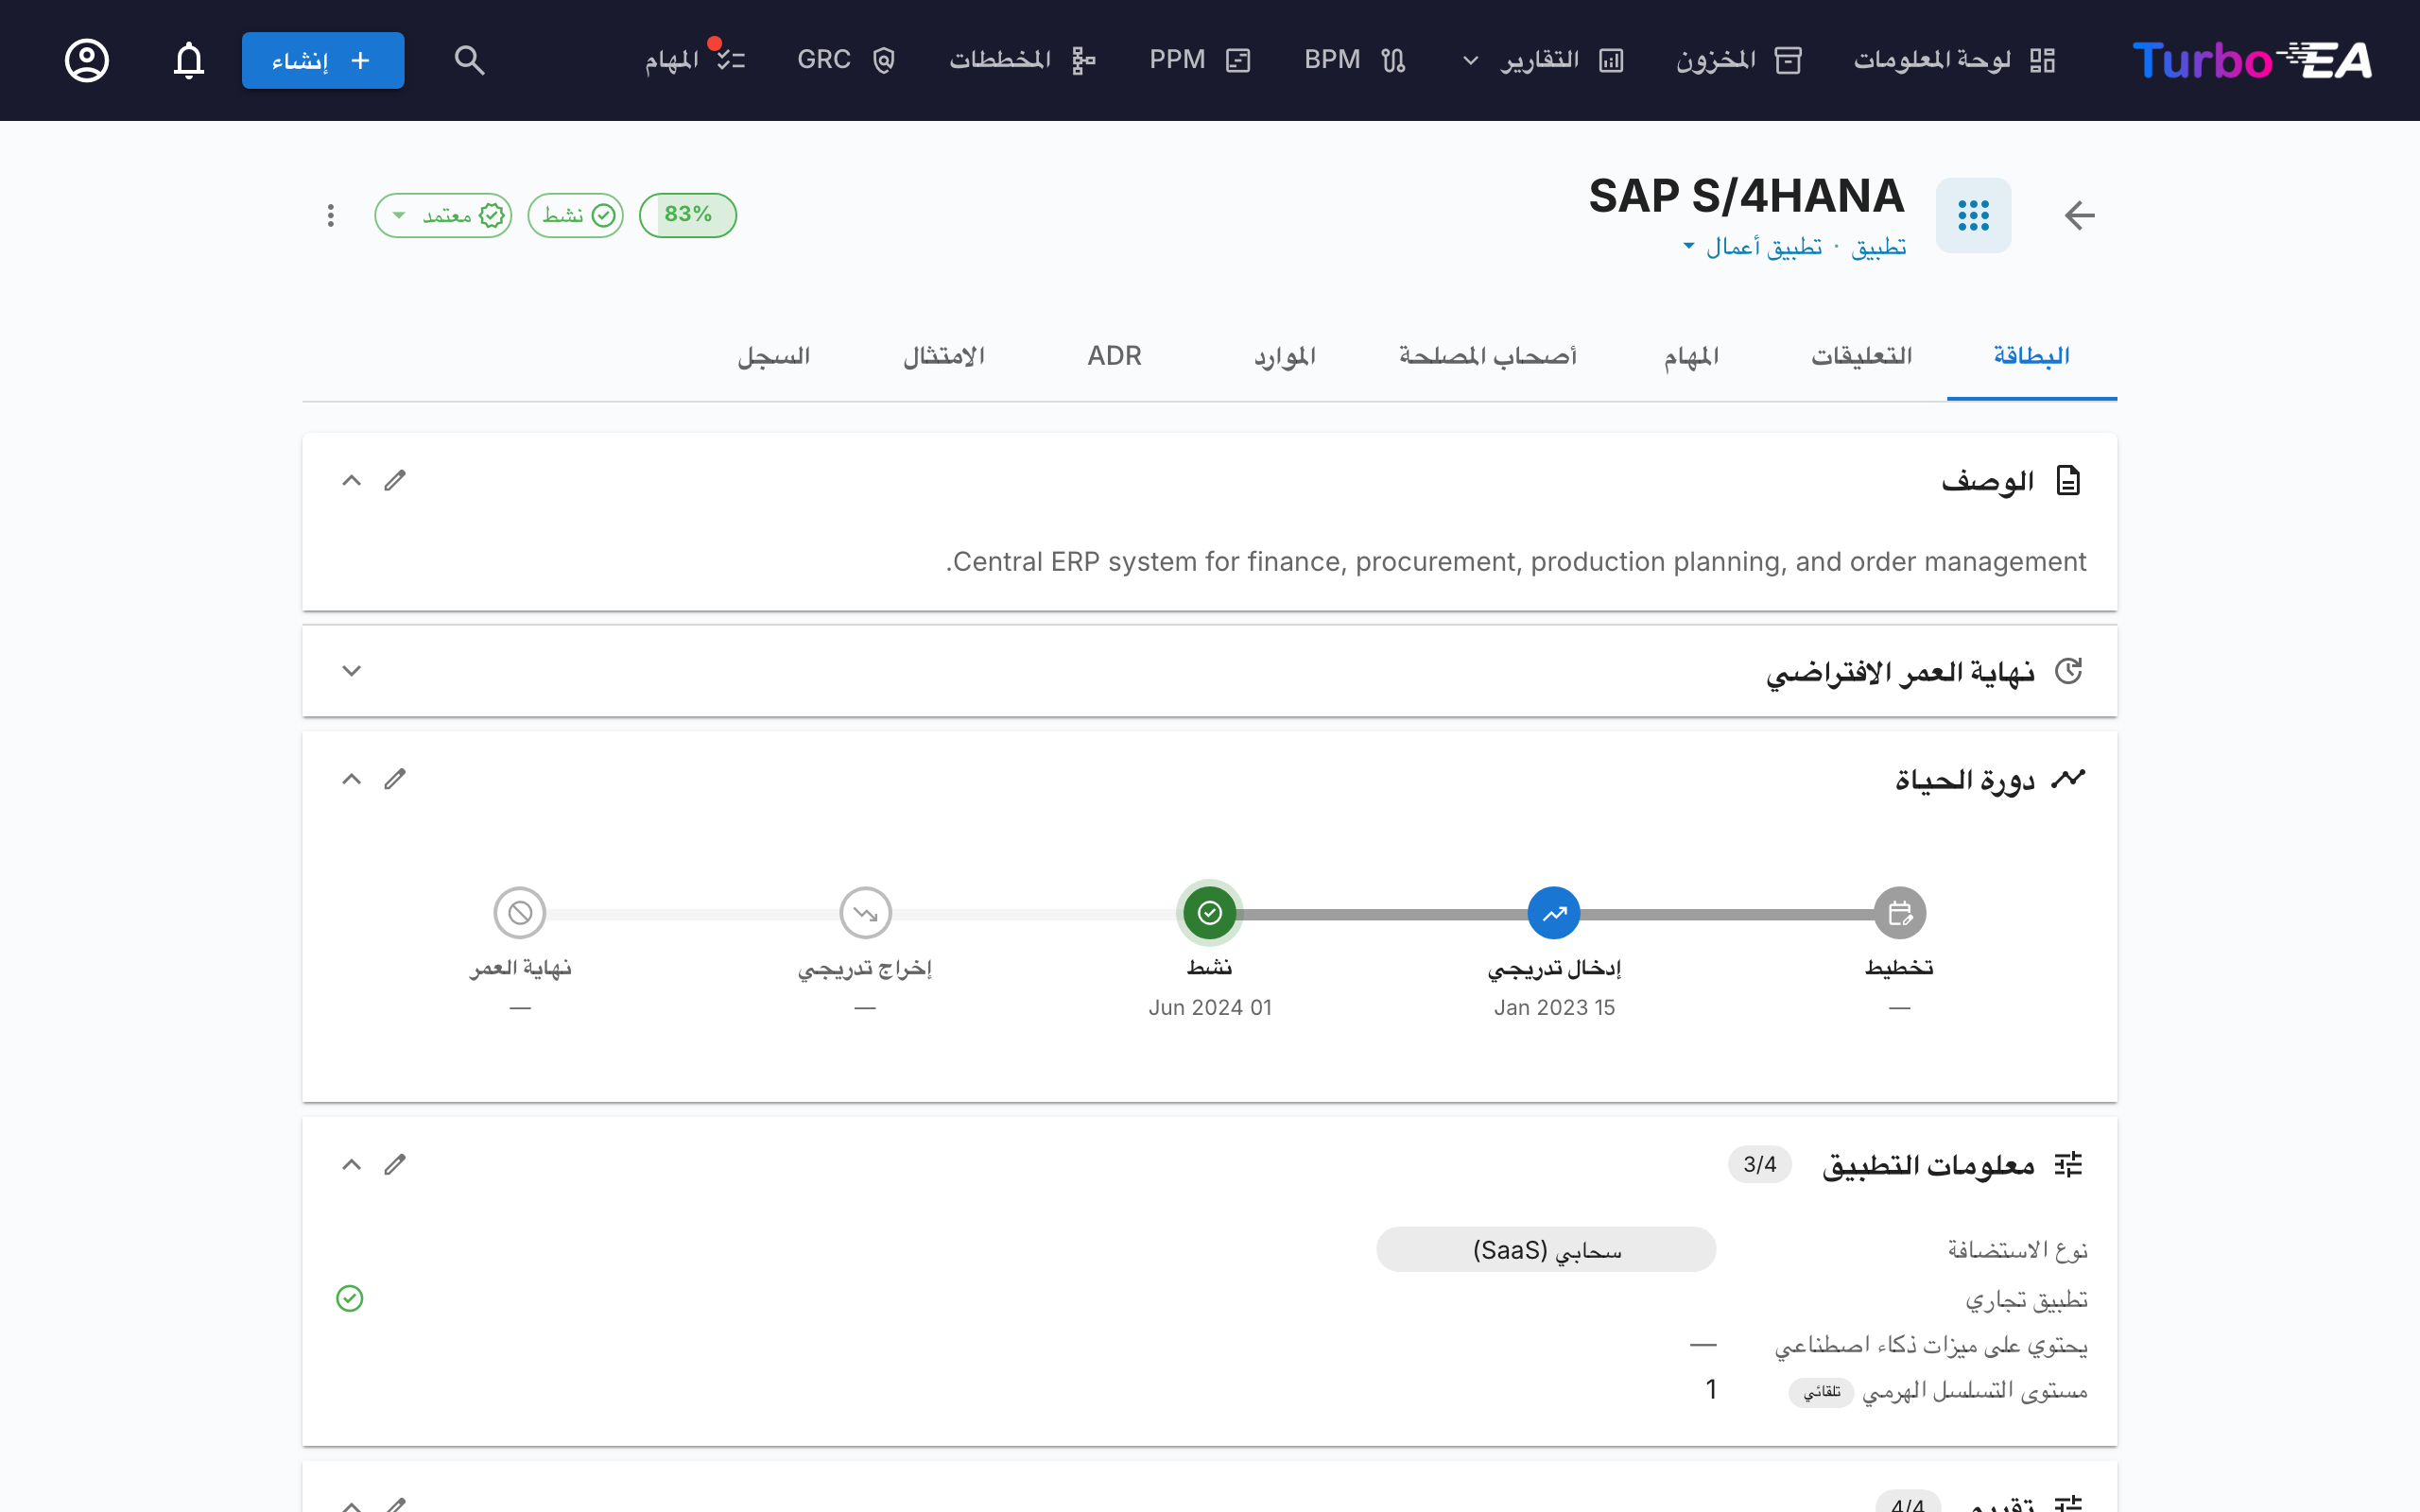Open the notifications bell
The width and height of the screenshot is (2420, 1512).
[x=189, y=60]
